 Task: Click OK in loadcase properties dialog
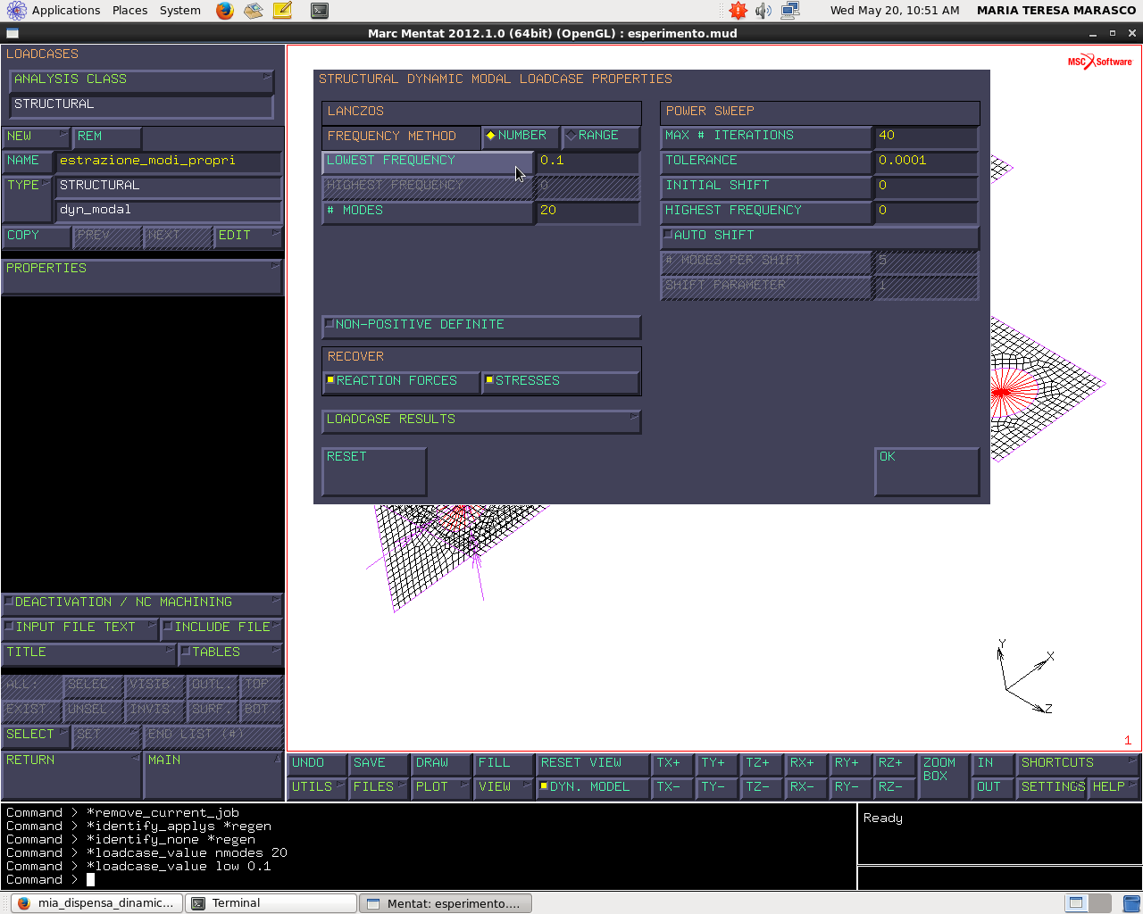click(926, 470)
